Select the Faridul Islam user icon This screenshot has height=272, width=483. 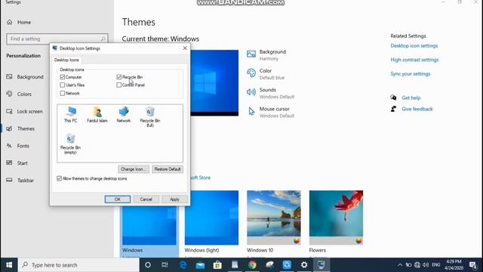[x=97, y=114]
